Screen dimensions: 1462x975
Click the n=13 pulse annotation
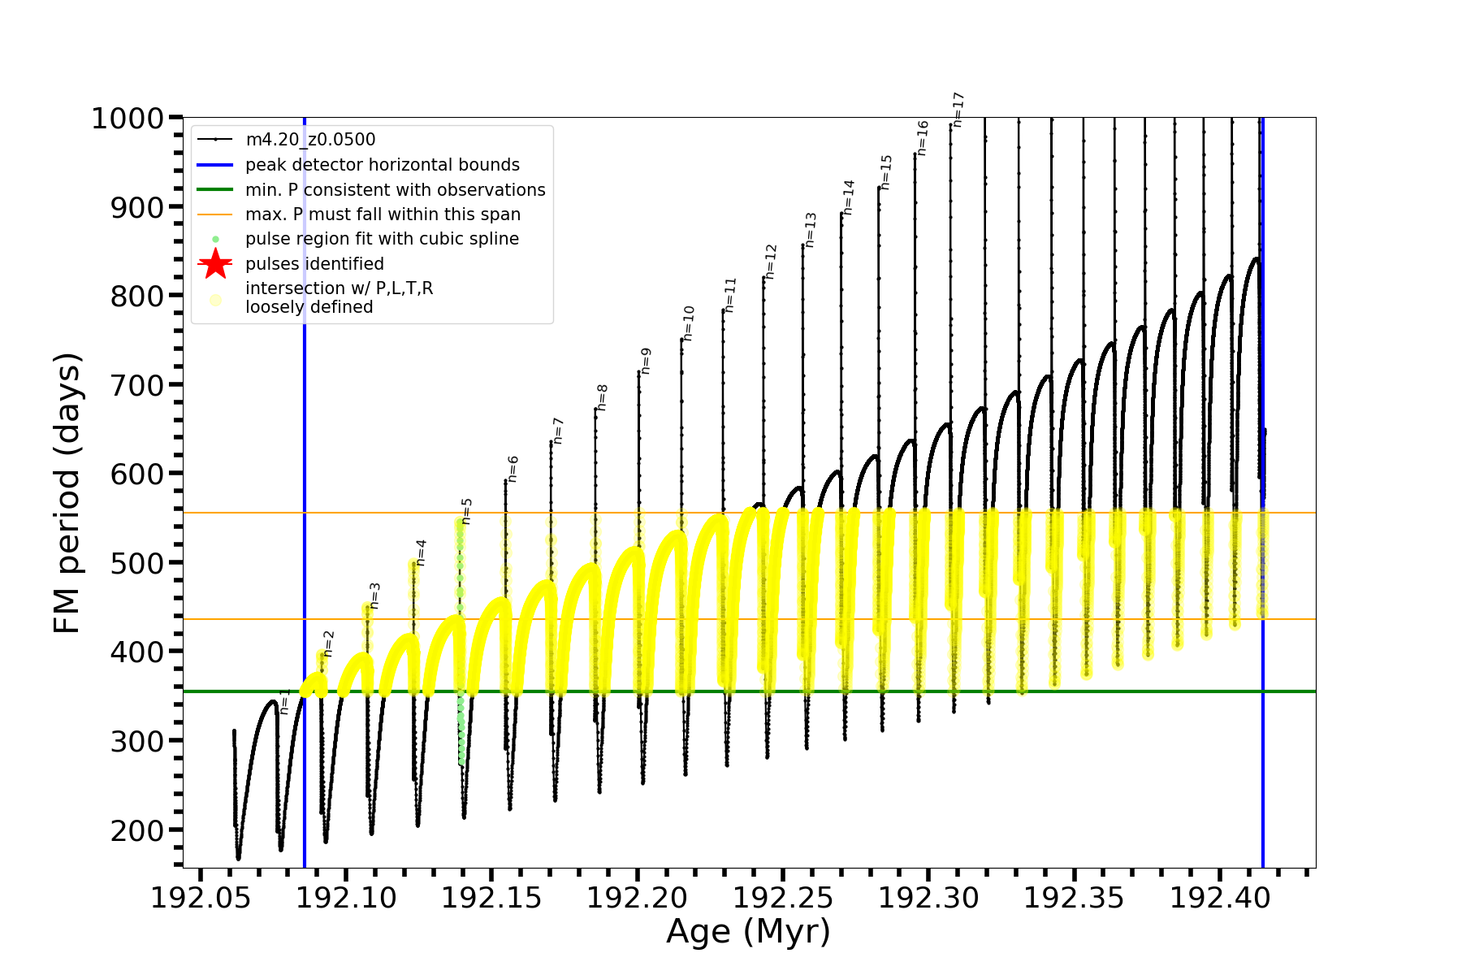coord(811,230)
